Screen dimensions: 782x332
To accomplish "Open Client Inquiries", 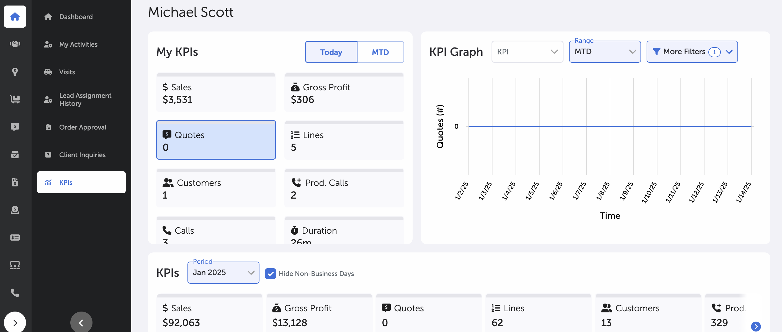I will [81, 155].
